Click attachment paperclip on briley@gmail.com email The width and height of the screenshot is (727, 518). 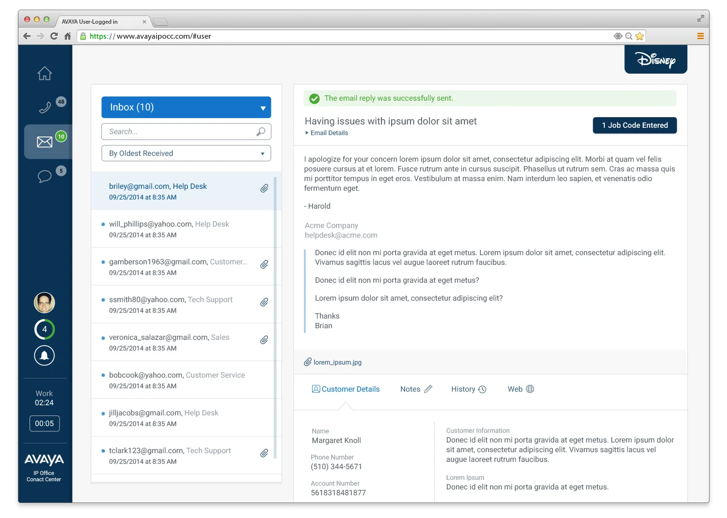click(x=264, y=188)
